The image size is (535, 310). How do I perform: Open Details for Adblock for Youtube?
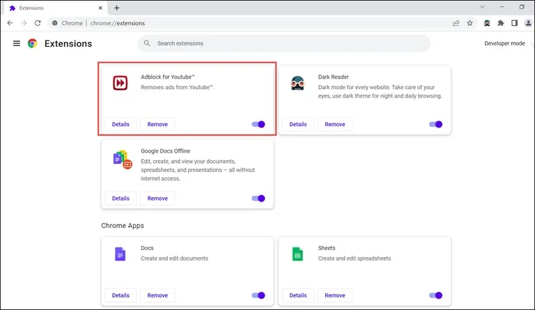click(121, 124)
